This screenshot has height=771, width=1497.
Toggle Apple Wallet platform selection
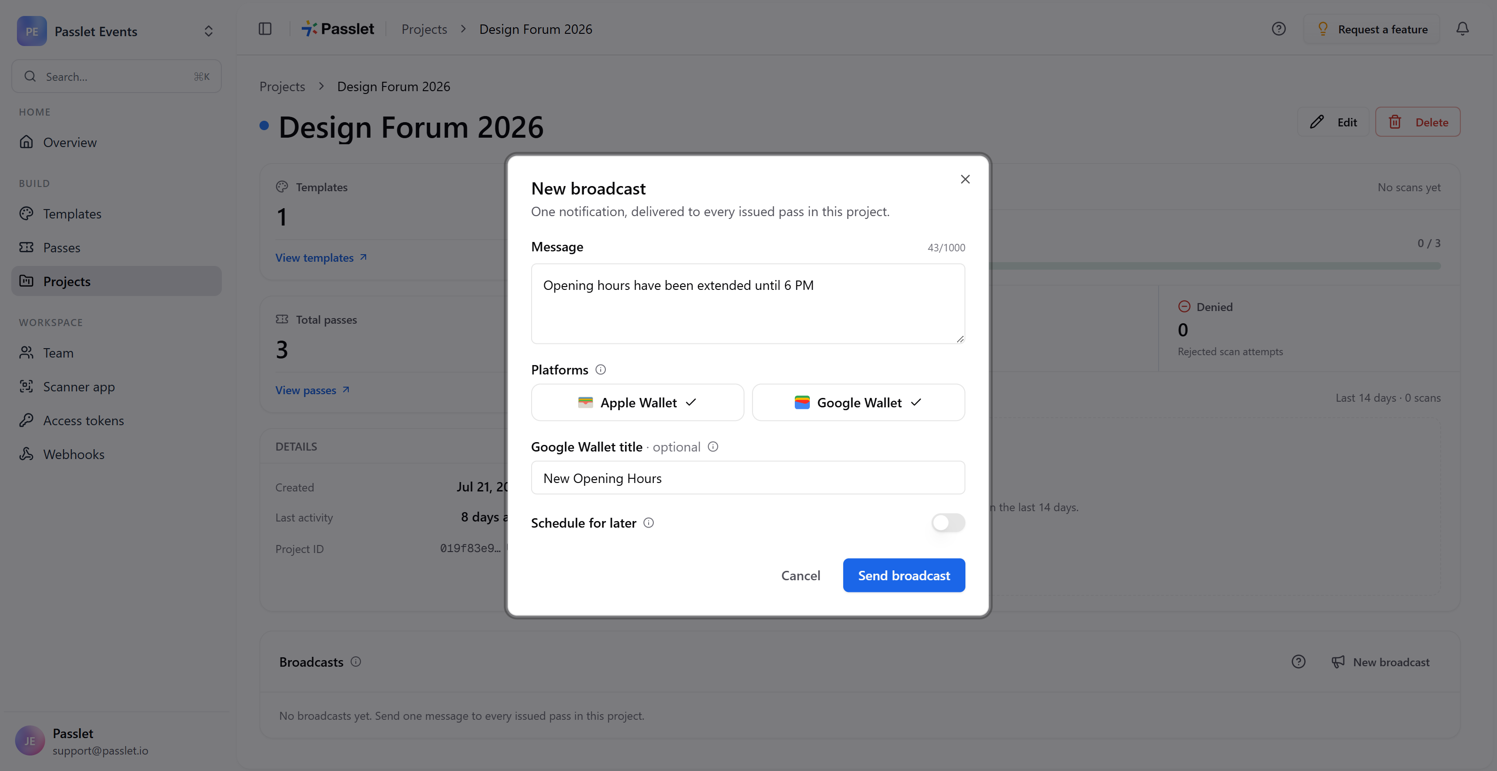point(637,402)
